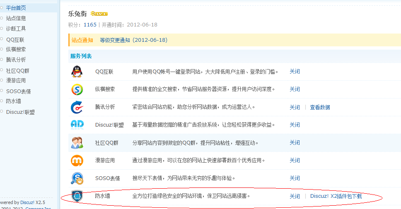Open 防水墙 in the sidebar
This screenshot has height=209, width=401.
(x=14, y=101)
